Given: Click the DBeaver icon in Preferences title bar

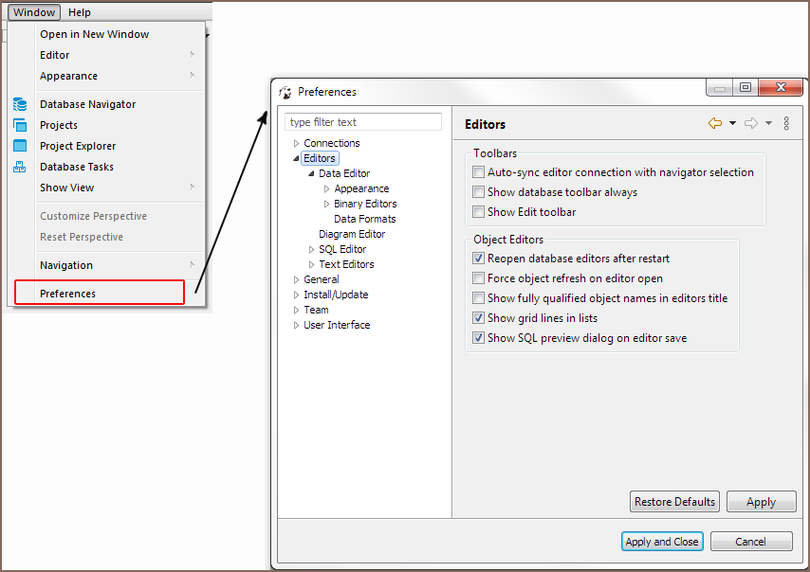Looking at the screenshot, I should point(285,92).
